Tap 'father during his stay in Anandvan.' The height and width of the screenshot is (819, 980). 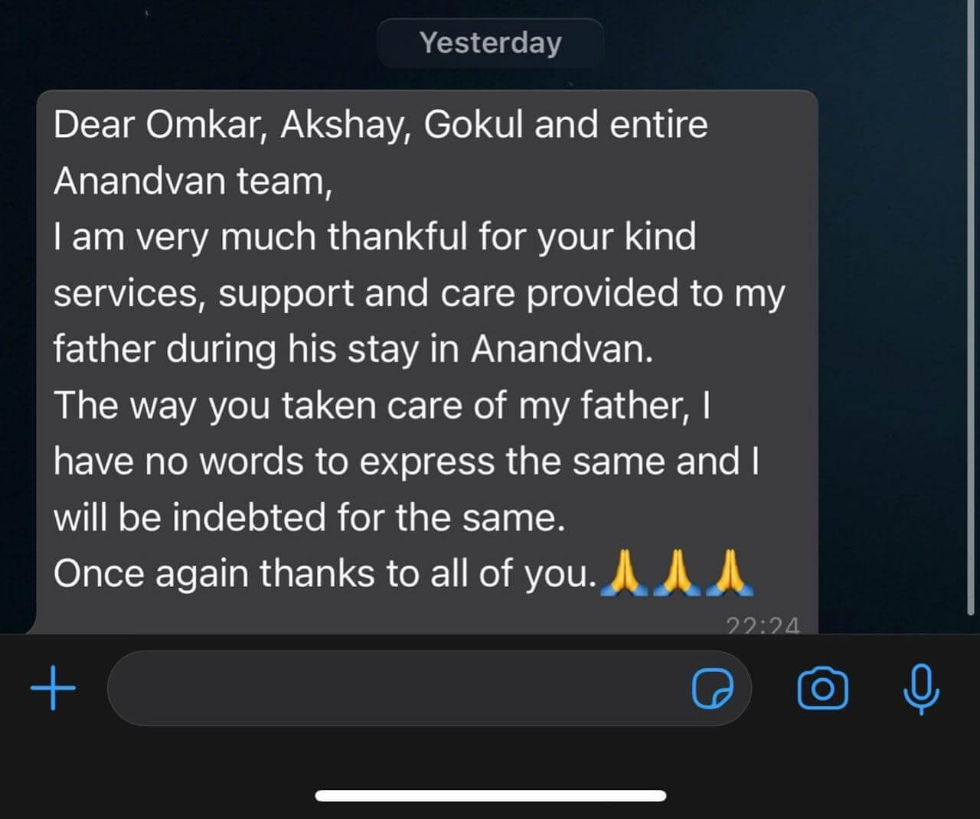pyautogui.click(x=353, y=349)
